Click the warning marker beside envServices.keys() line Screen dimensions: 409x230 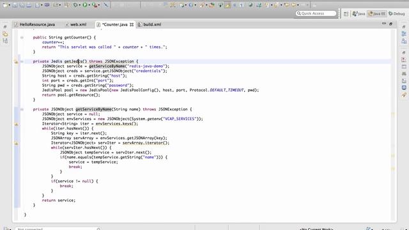click(x=16, y=124)
